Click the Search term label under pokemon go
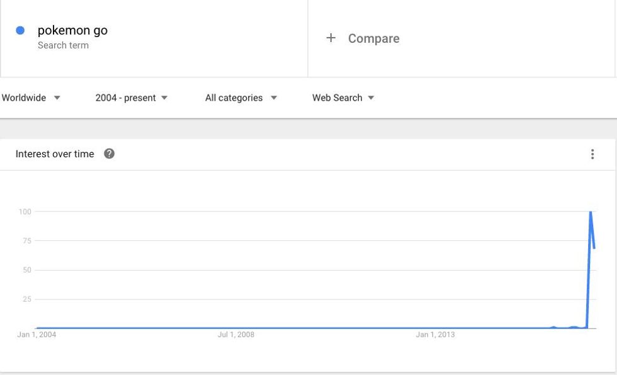 [63, 45]
